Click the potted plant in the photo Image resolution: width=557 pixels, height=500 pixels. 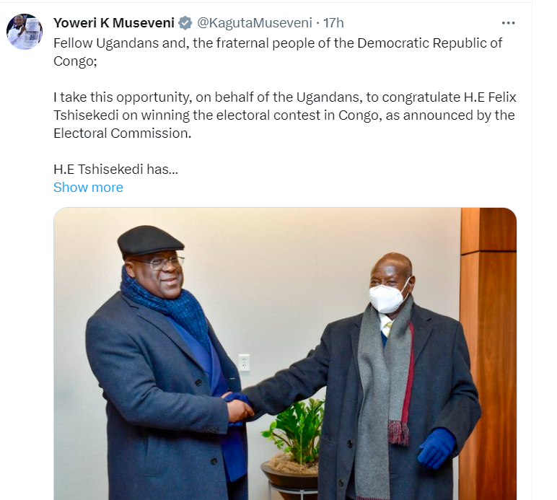click(294, 433)
